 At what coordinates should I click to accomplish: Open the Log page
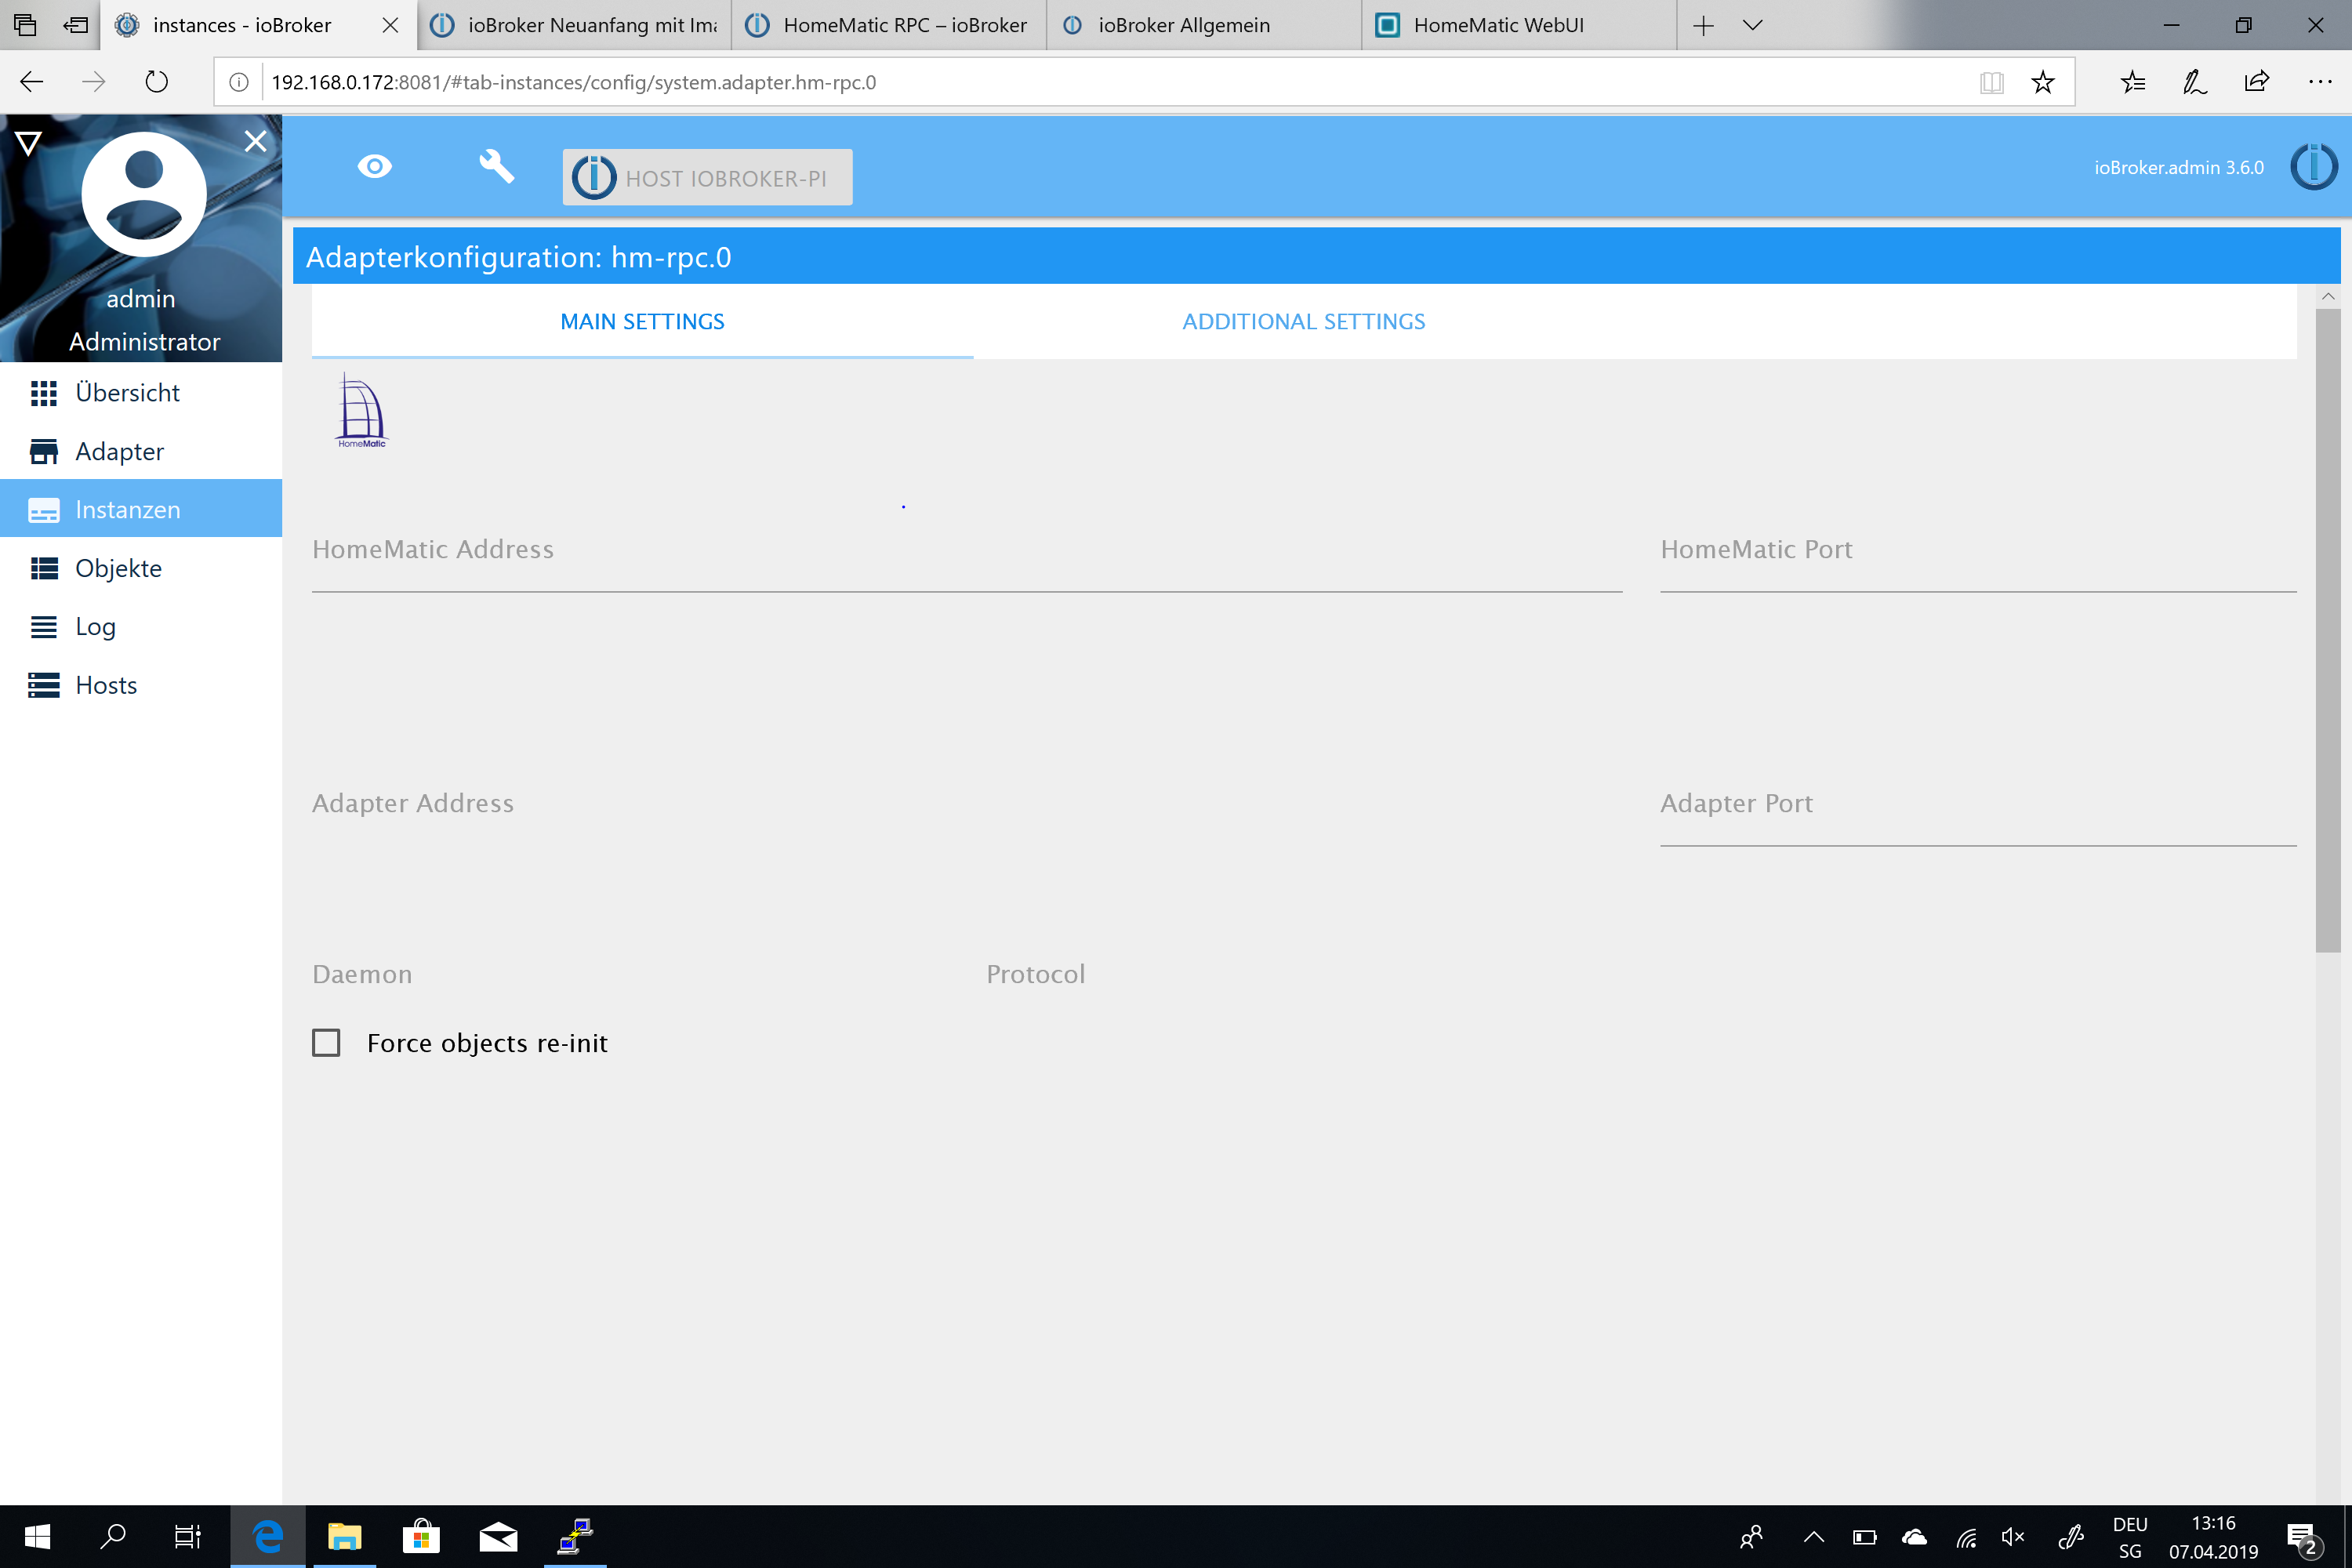(95, 627)
